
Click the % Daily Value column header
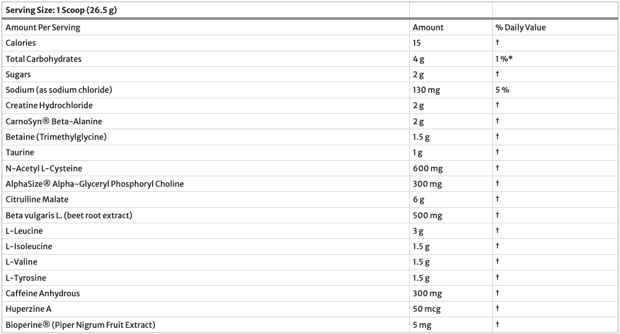coord(520,27)
